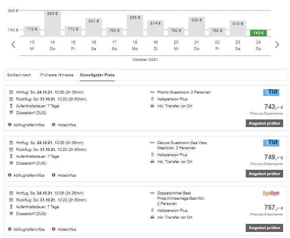The image size is (290, 238).
Task: Click the byebye logo in third offer
Action: click(271, 193)
